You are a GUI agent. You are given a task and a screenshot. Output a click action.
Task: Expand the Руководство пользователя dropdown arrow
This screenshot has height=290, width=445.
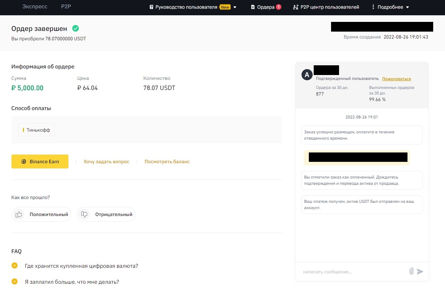pyautogui.click(x=235, y=7)
